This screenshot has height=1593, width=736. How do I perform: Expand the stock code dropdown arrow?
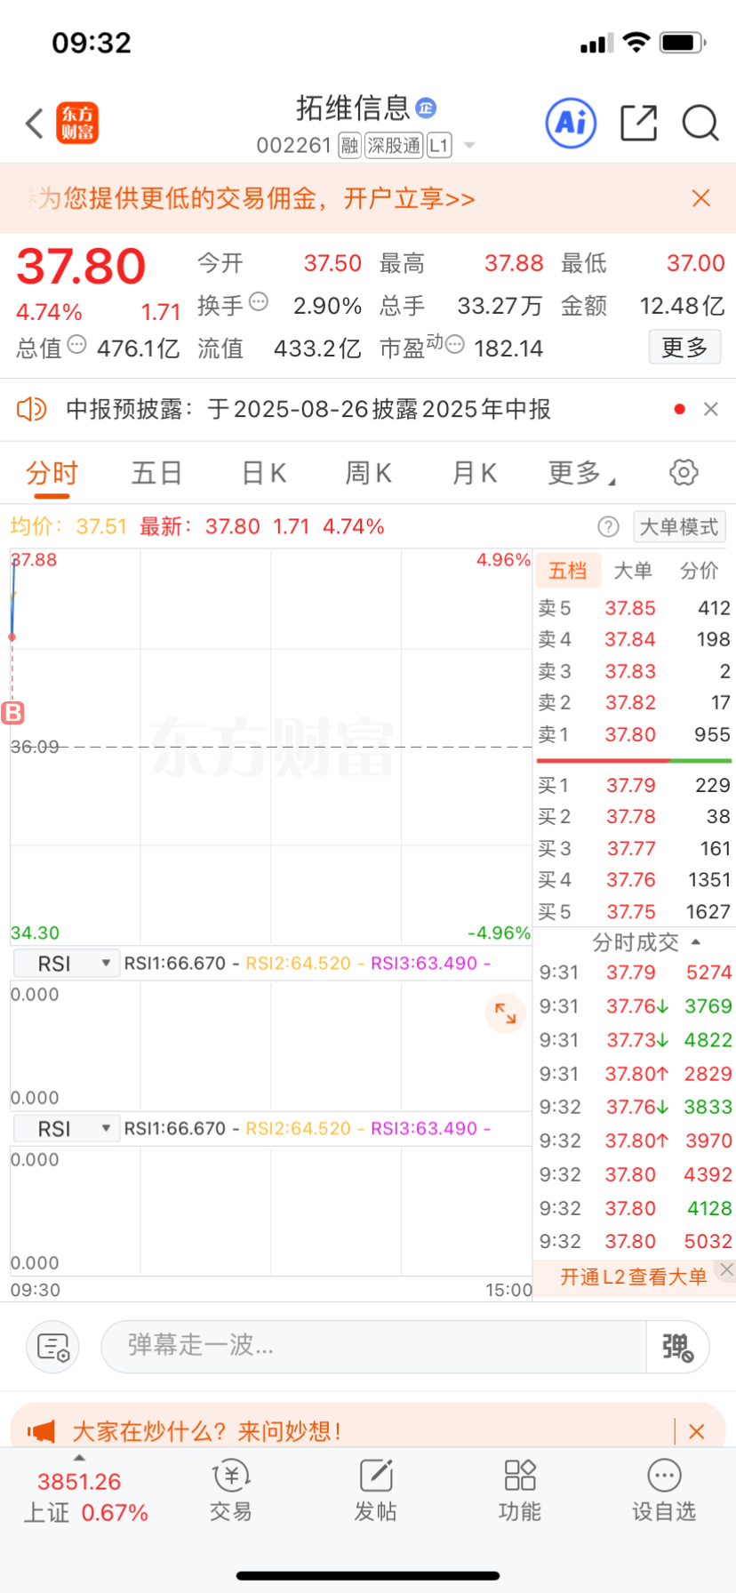click(x=469, y=146)
